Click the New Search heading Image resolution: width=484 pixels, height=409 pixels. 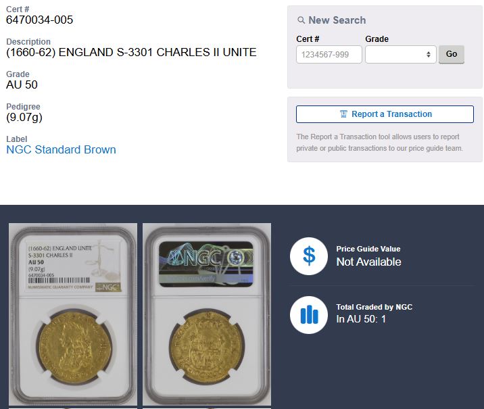(337, 20)
